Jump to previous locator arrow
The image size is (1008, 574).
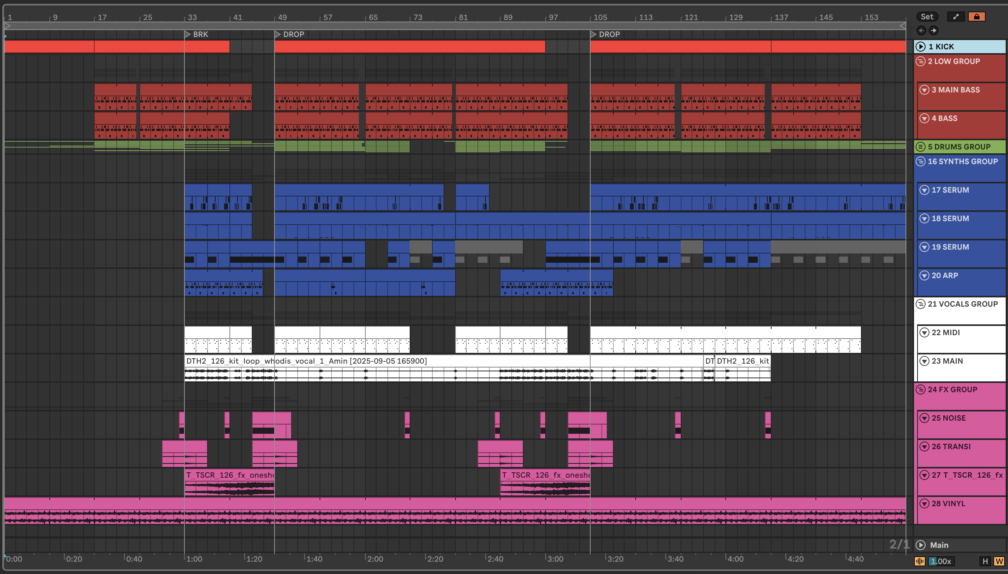921,30
